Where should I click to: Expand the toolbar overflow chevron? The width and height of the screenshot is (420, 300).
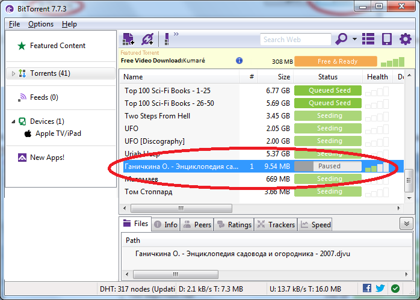point(176,34)
